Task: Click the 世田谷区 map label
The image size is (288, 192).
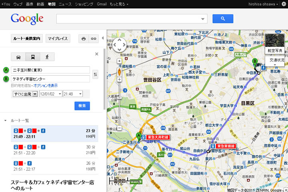Action: (152, 80)
